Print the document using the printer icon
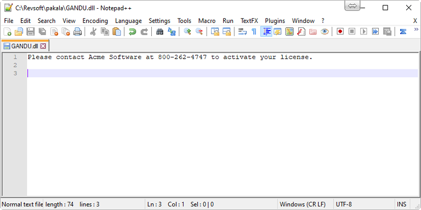Viewport: 421px width, 210px height. 77,32
